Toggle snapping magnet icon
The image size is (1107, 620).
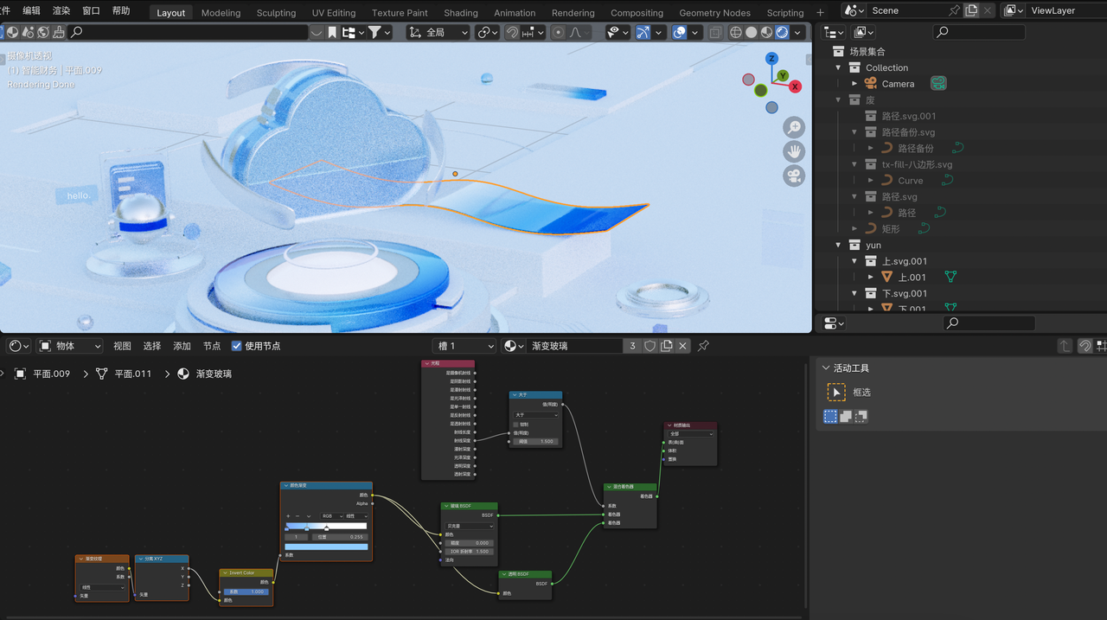[x=513, y=32]
